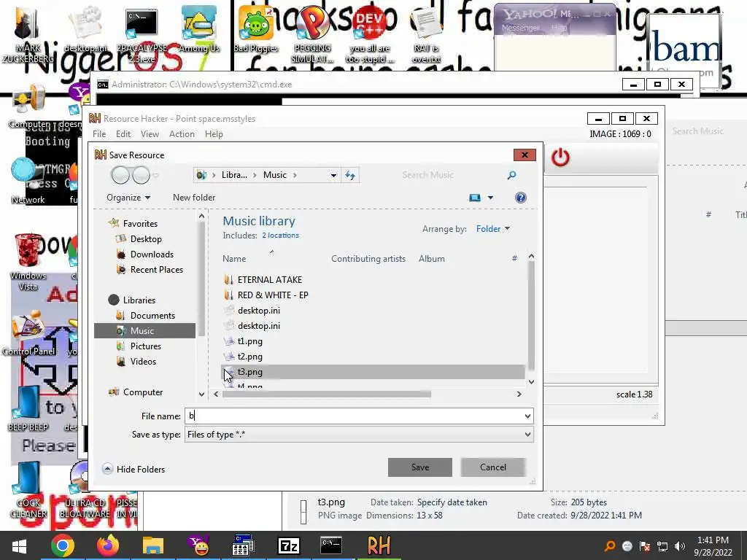
Task: Expand the File name dropdown arrow
Action: click(x=527, y=416)
